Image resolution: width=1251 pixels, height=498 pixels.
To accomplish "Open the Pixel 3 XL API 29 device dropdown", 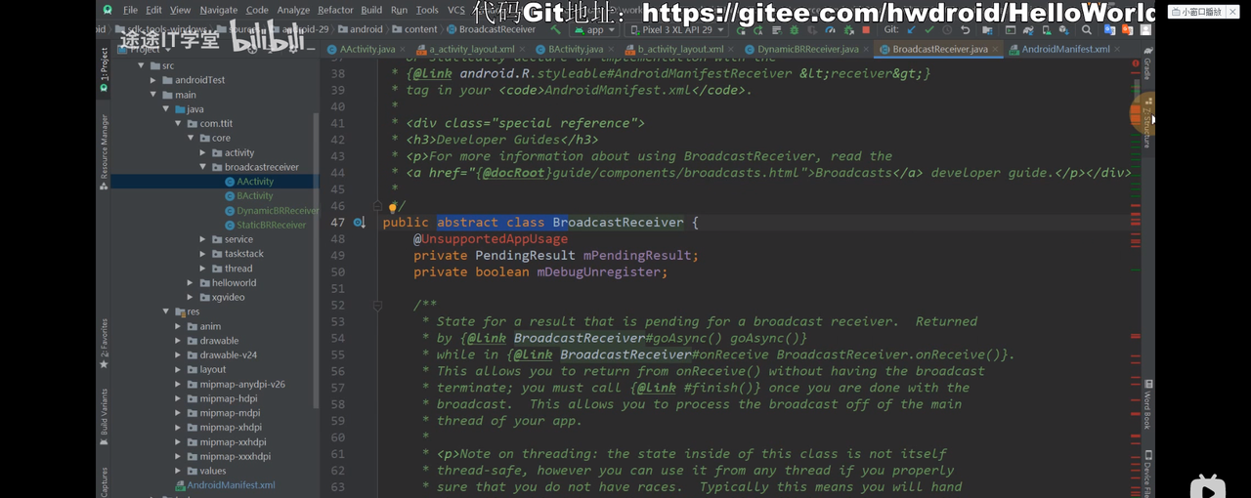I will point(674,30).
